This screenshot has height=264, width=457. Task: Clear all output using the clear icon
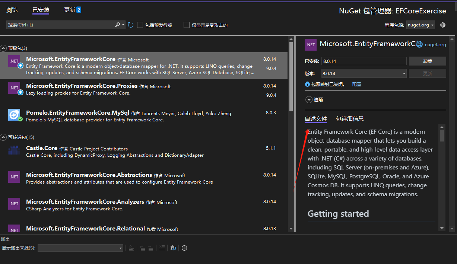162,248
